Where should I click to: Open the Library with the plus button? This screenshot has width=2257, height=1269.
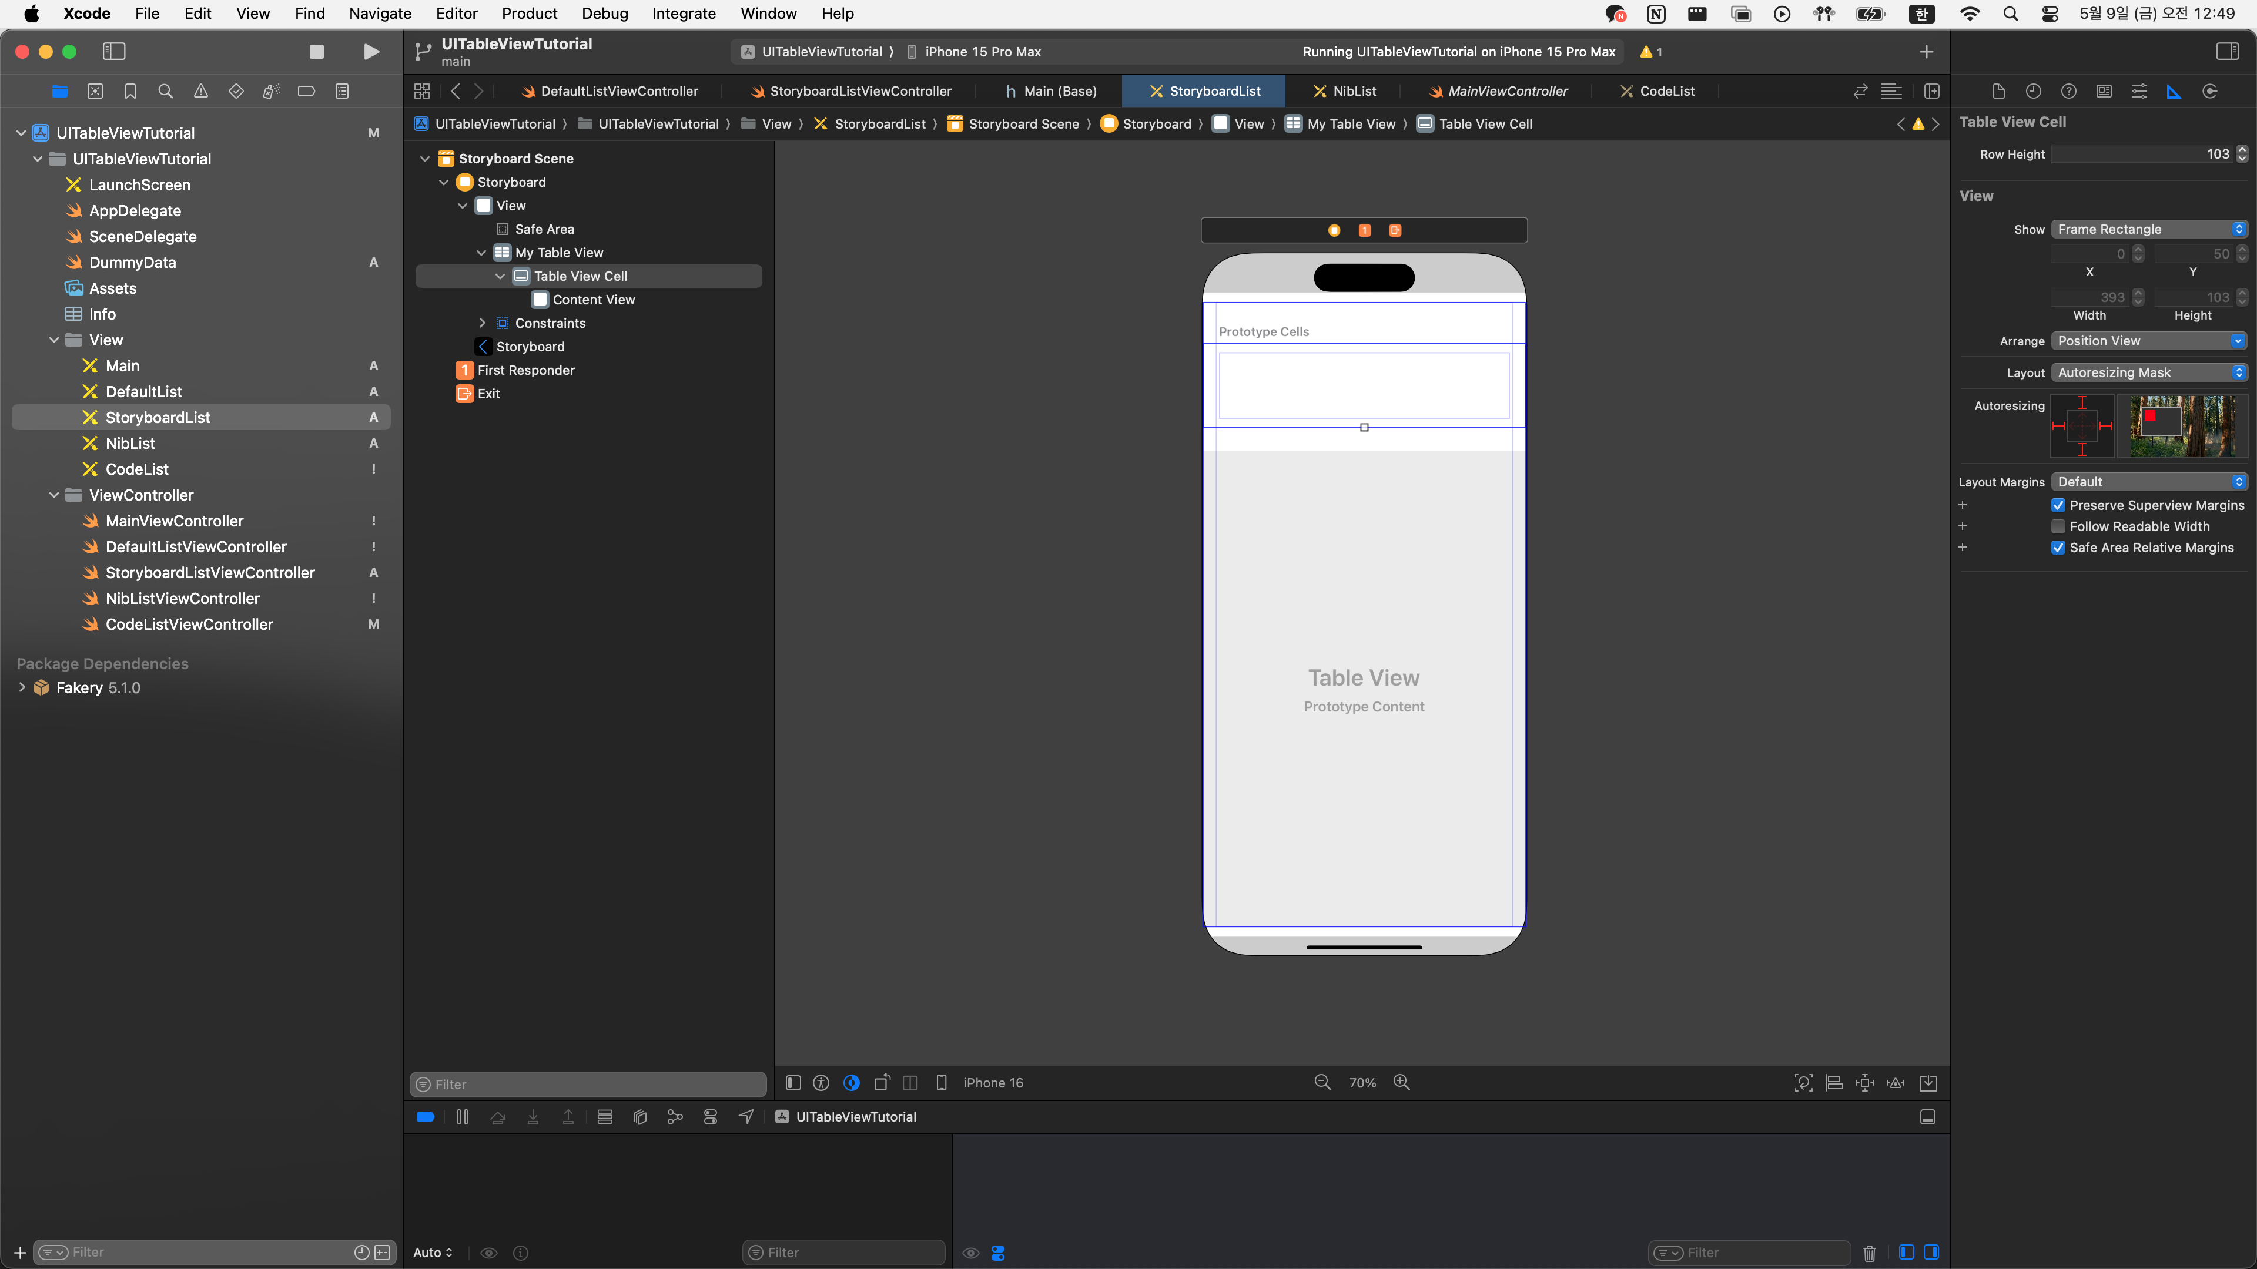pos(1926,52)
